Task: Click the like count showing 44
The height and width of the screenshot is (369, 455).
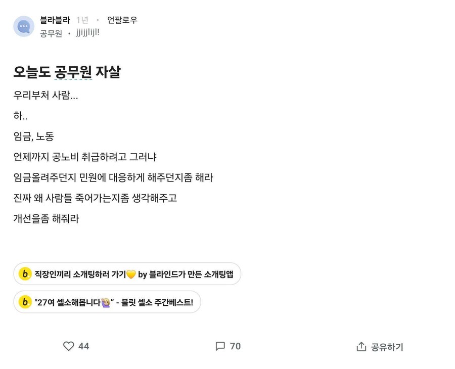Action: pyautogui.click(x=83, y=347)
